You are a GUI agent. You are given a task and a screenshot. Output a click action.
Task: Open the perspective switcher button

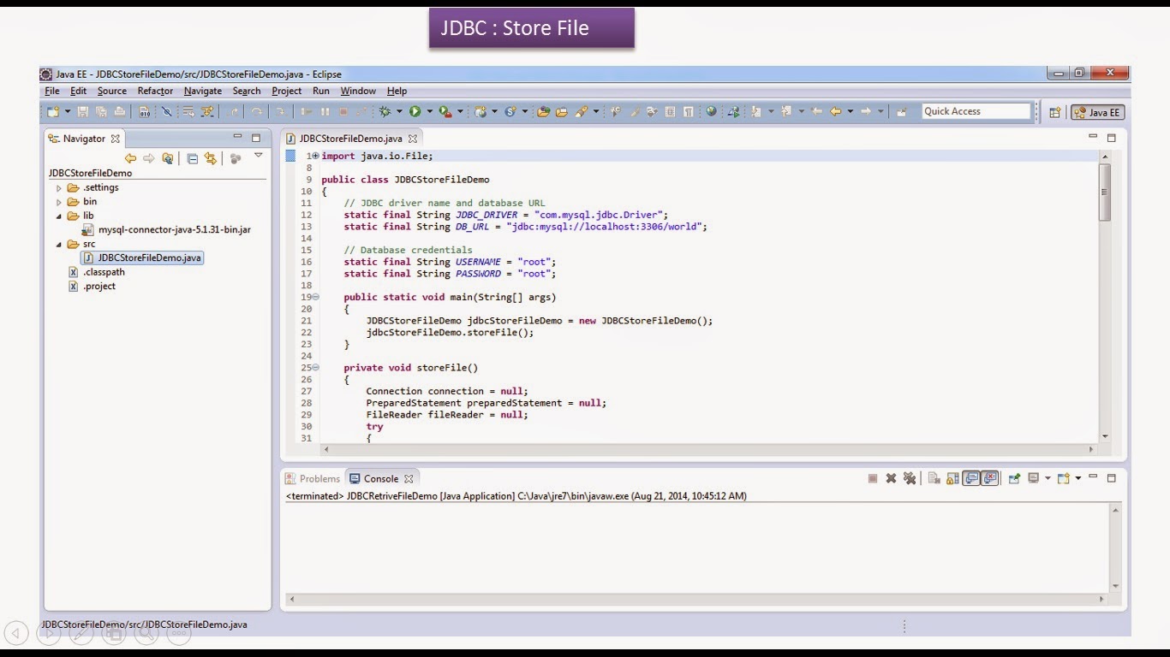tap(1055, 112)
